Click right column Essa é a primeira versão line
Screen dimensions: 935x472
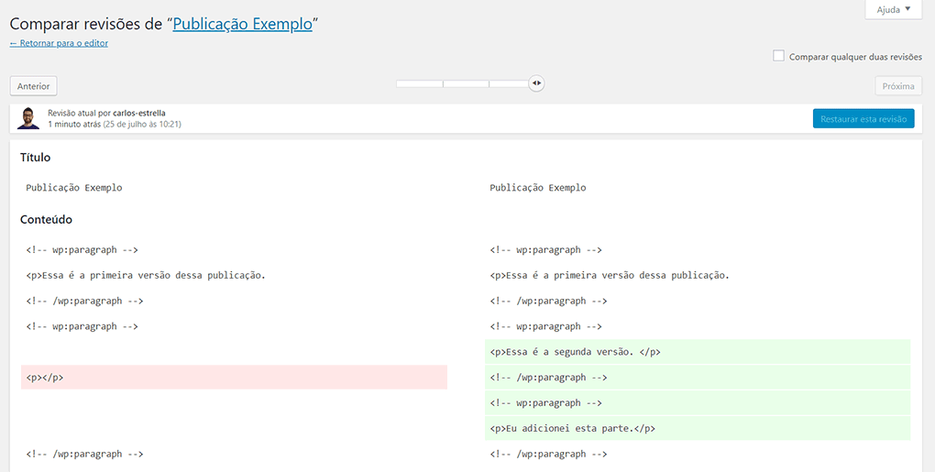click(610, 275)
